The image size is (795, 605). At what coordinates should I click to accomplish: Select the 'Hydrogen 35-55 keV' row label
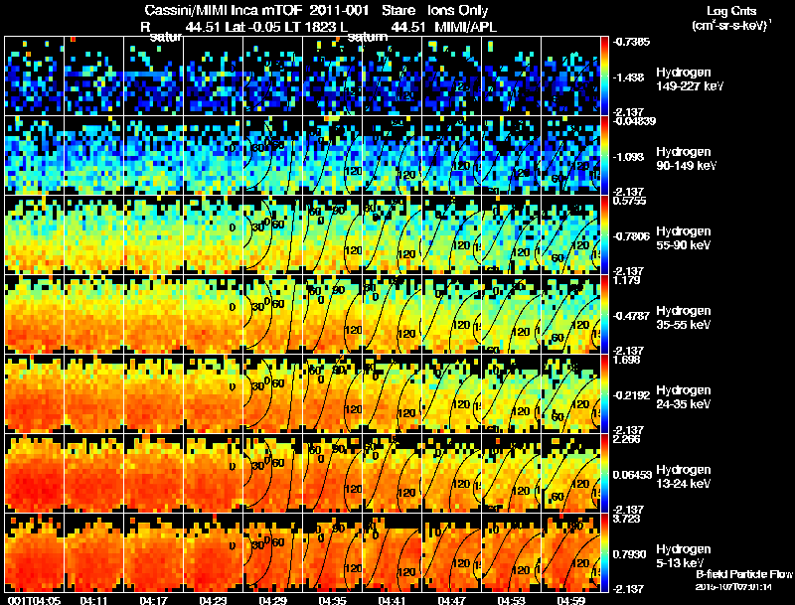[x=684, y=318]
